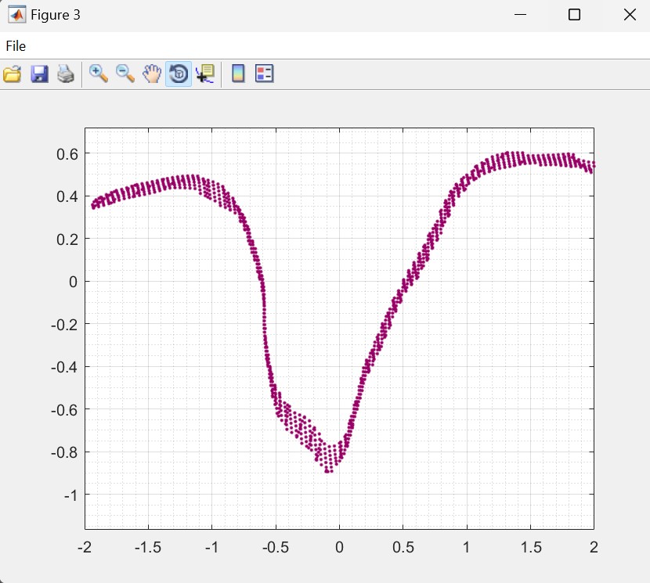Disable the highlighted Rotate 3D tool
The height and width of the screenshot is (583, 650).
[x=179, y=74]
